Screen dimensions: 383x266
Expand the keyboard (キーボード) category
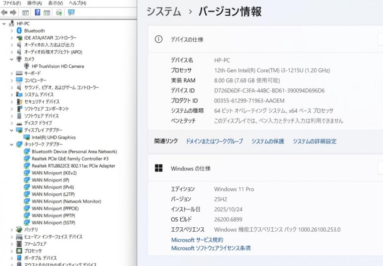pyautogui.click(x=11, y=73)
